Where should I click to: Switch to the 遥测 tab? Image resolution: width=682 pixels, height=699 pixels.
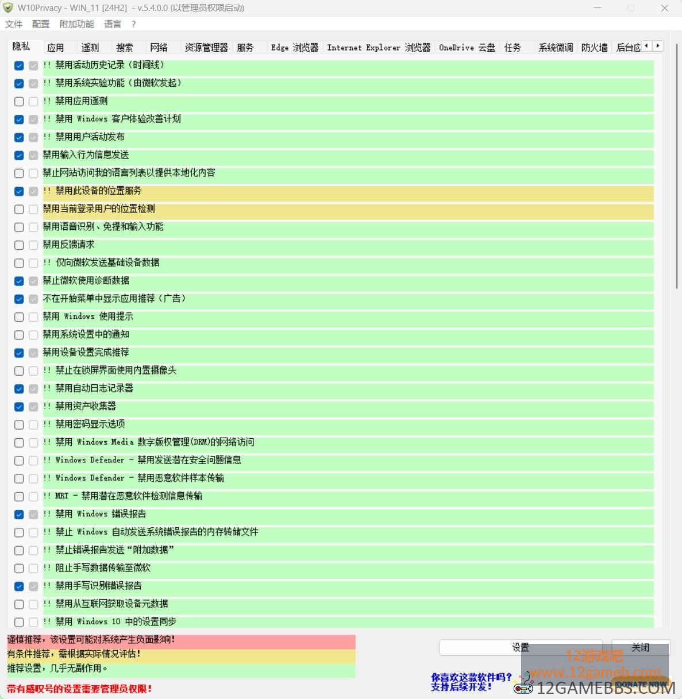[x=90, y=48]
